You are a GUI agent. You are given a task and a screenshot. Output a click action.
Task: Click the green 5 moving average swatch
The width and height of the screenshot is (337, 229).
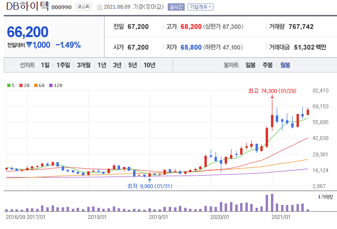(x=9, y=85)
